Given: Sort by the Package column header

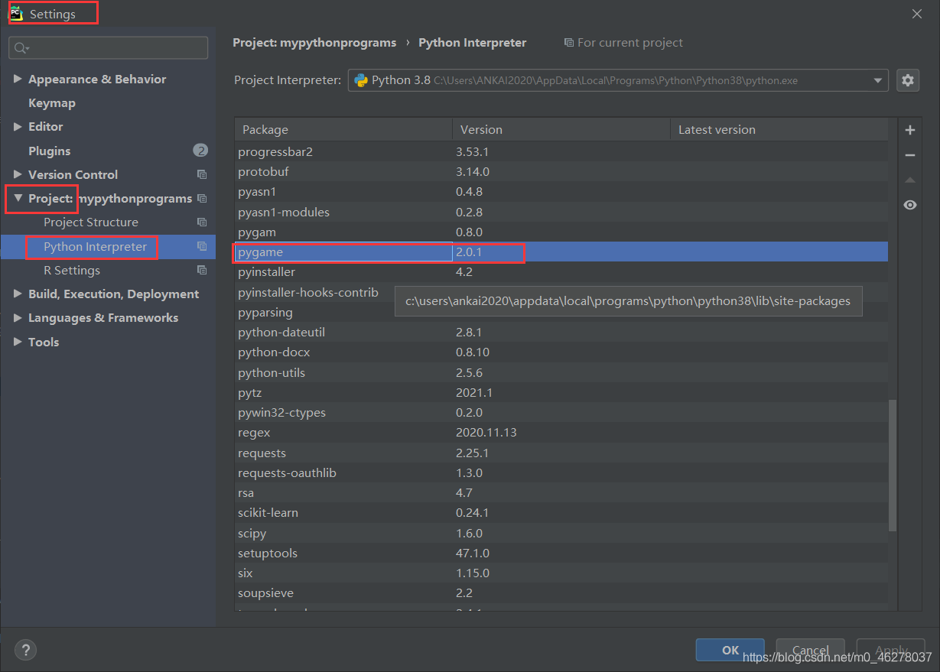Looking at the screenshot, I should click(x=343, y=129).
